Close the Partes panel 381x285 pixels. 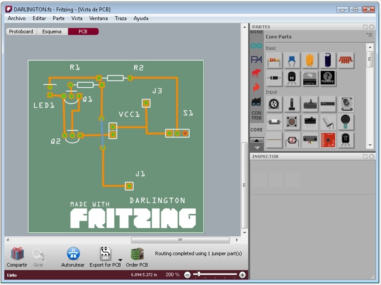(x=372, y=27)
